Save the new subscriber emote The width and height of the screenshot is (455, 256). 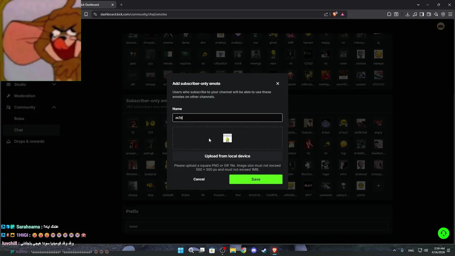pyautogui.click(x=256, y=179)
